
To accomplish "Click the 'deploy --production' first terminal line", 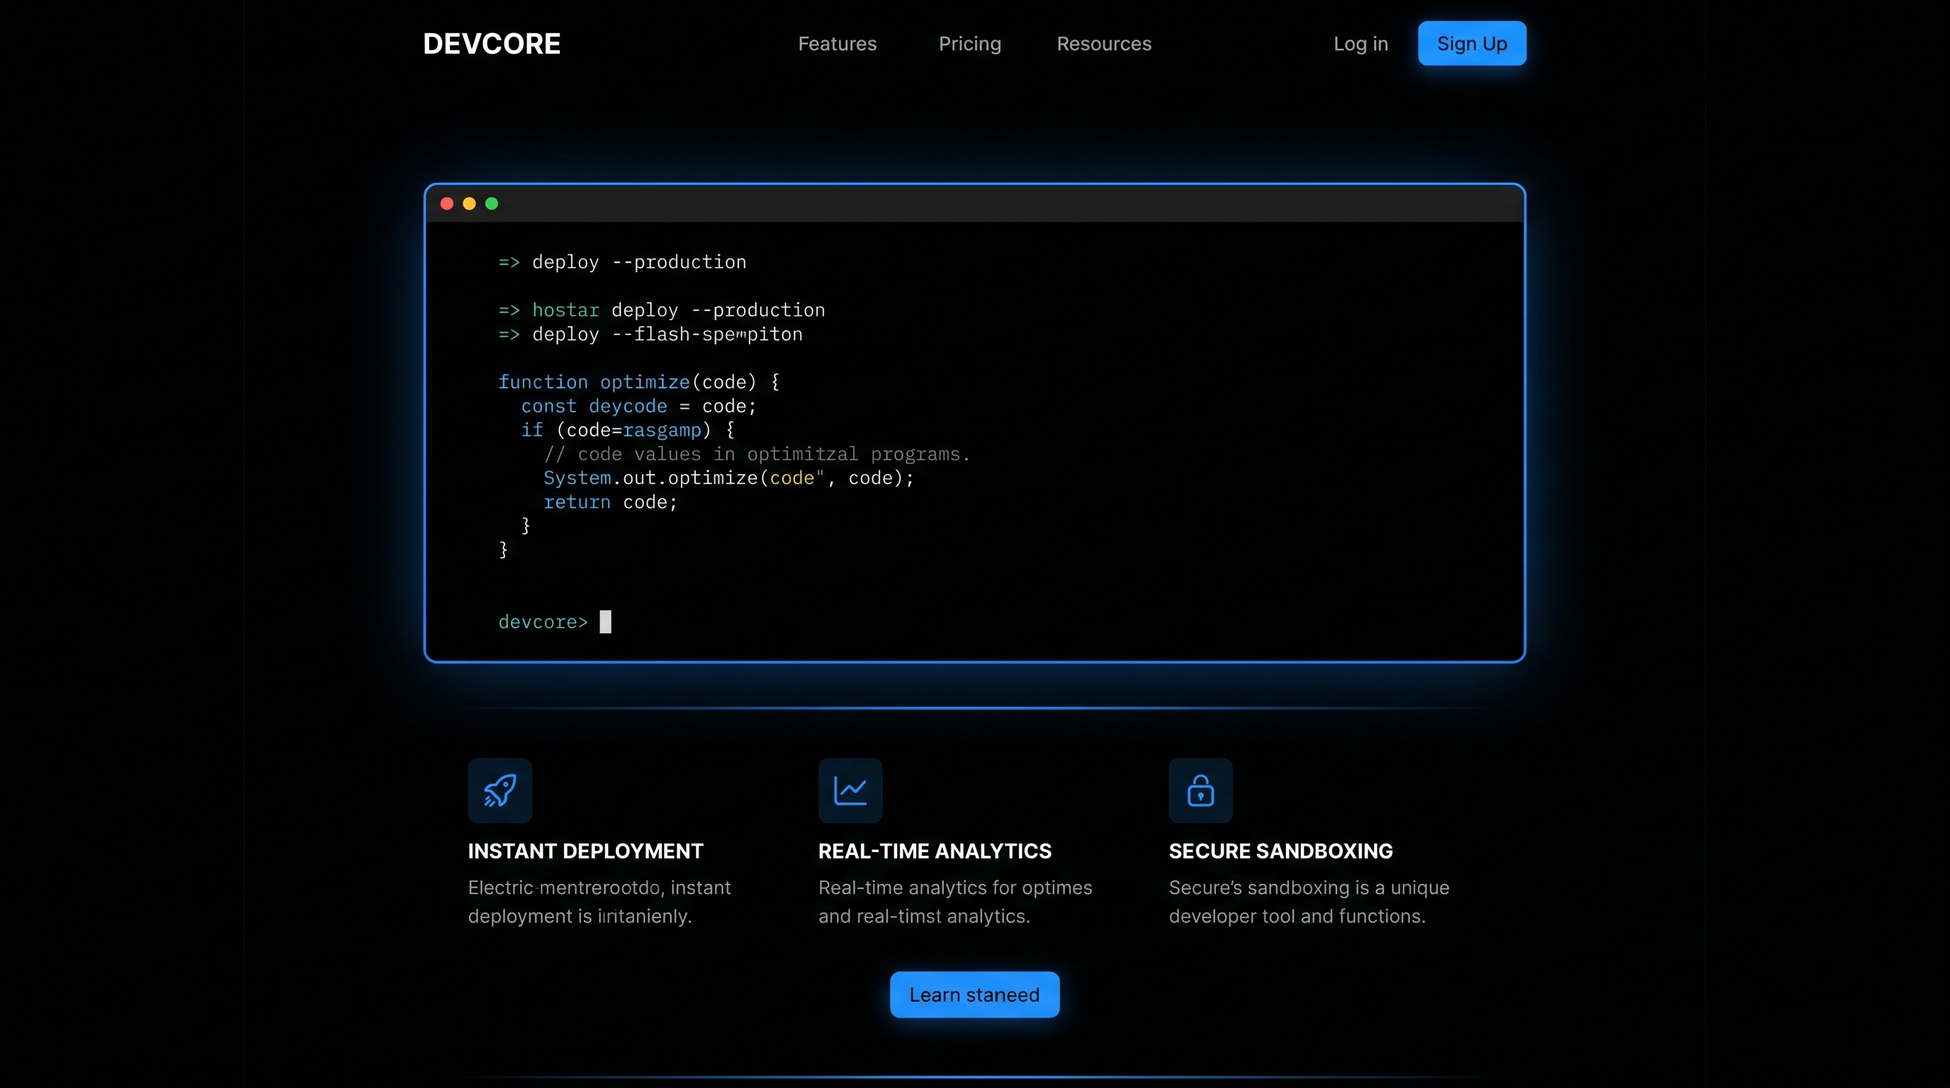I will (622, 262).
